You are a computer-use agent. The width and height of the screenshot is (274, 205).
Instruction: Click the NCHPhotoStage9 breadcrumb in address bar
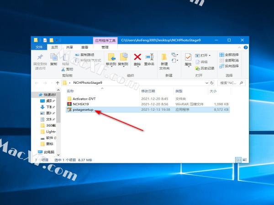point(88,82)
